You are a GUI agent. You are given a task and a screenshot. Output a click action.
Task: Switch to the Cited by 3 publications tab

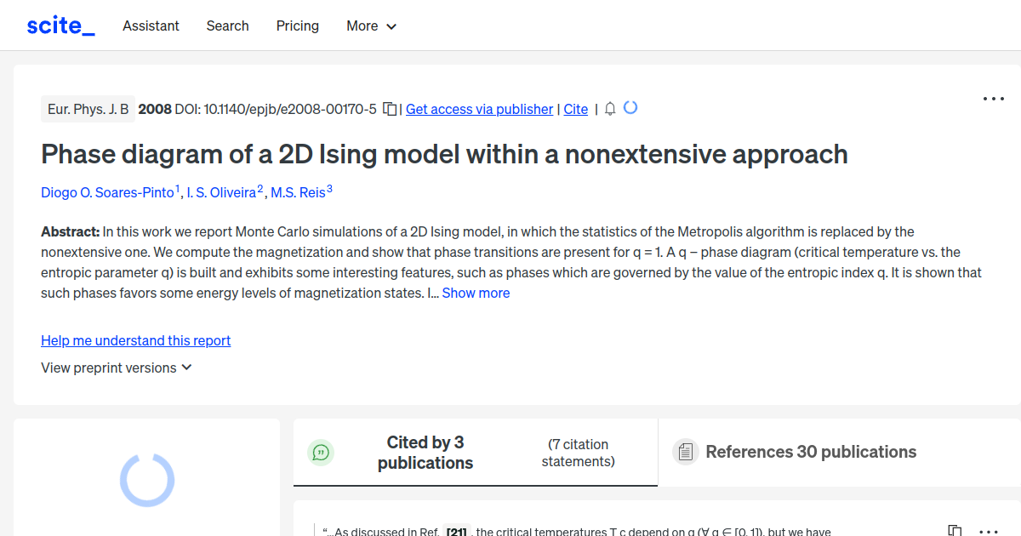coord(425,453)
